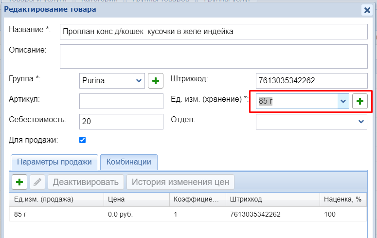Toggle the Для продажи checkbox
The width and height of the screenshot is (377, 238).
click(x=82, y=140)
